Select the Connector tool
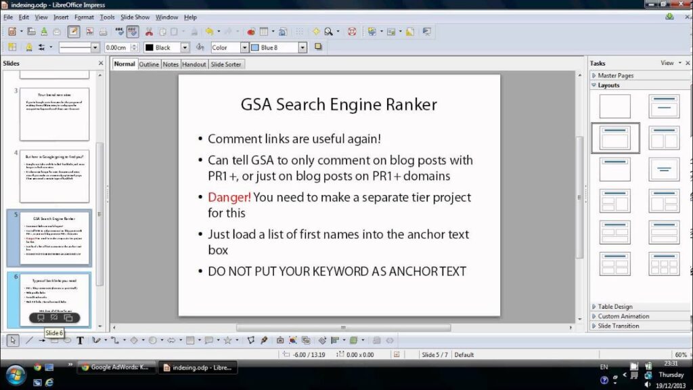This screenshot has height=390, width=693. [115, 340]
